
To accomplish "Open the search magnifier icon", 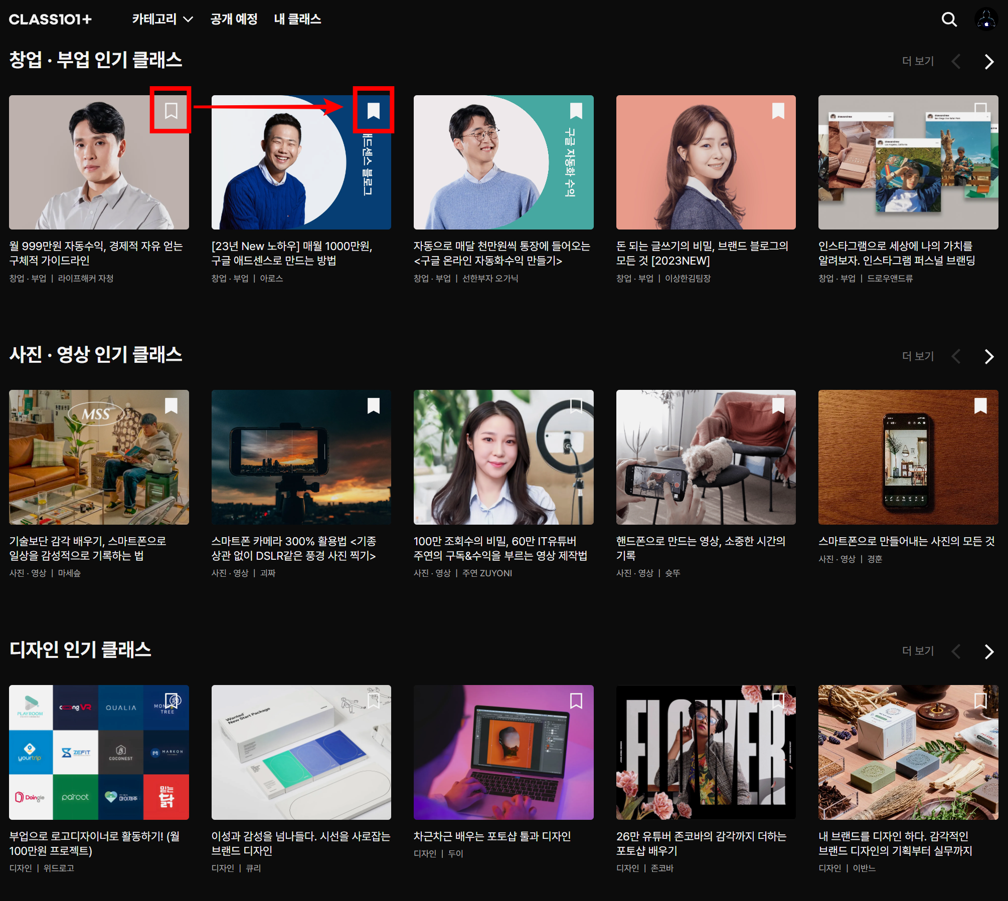I will pyautogui.click(x=949, y=20).
